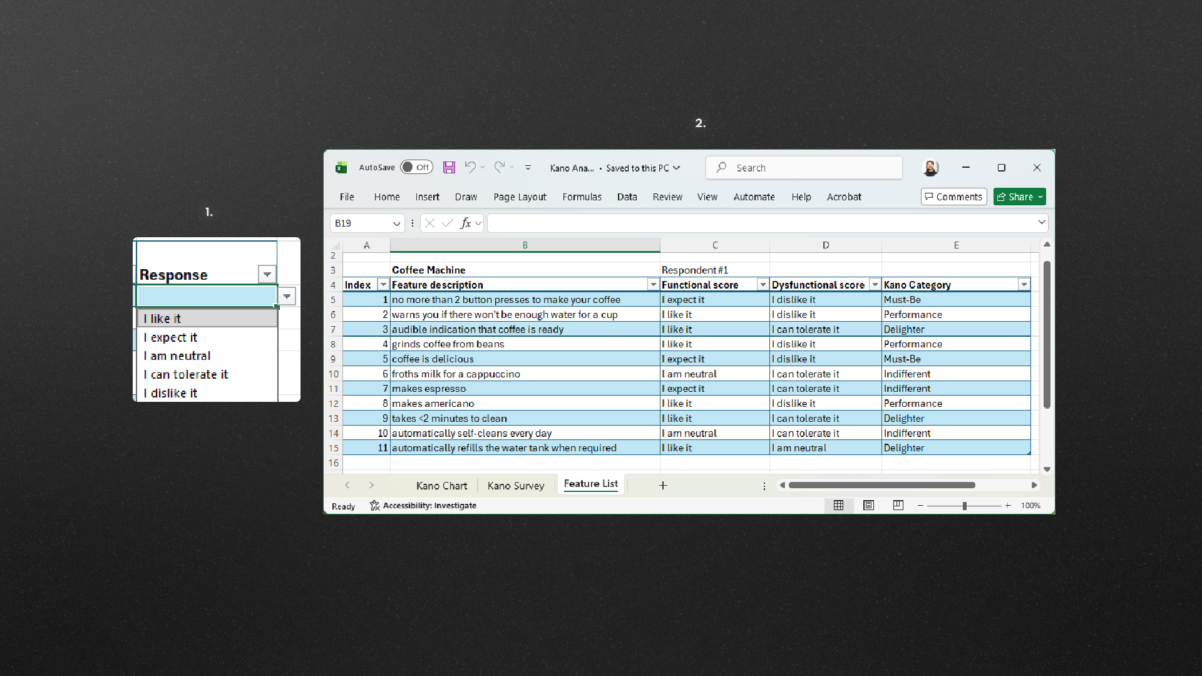1202x676 pixels.
Task: Open the Response dropdown list
Action: pyautogui.click(x=267, y=274)
